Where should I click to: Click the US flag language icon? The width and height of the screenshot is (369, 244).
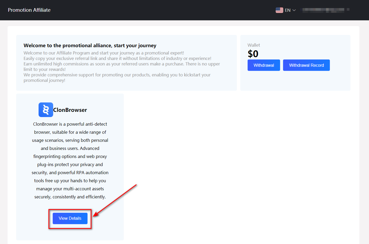click(279, 10)
